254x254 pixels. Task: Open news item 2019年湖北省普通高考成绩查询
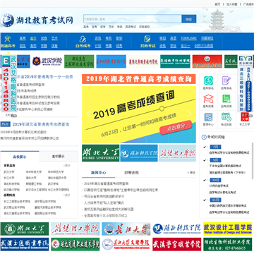click(106, 183)
